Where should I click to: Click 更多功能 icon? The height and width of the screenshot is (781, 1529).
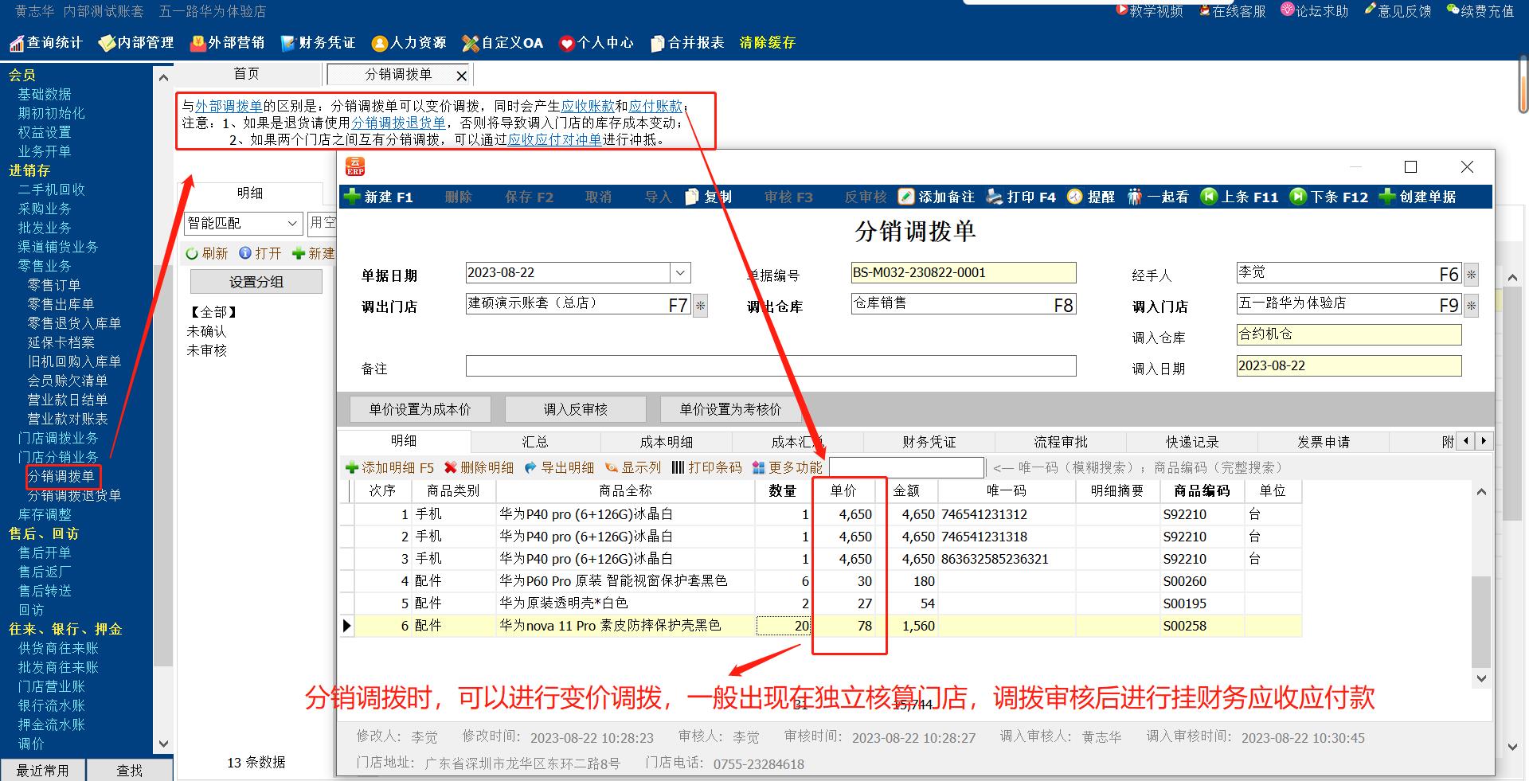(758, 467)
